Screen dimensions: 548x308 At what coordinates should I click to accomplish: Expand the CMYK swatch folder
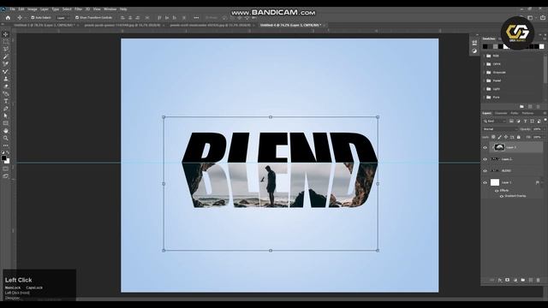coord(484,64)
